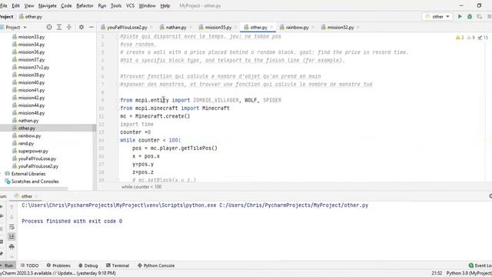Open the Terminal tool window
The image size is (492, 277).
coord(118,265)
